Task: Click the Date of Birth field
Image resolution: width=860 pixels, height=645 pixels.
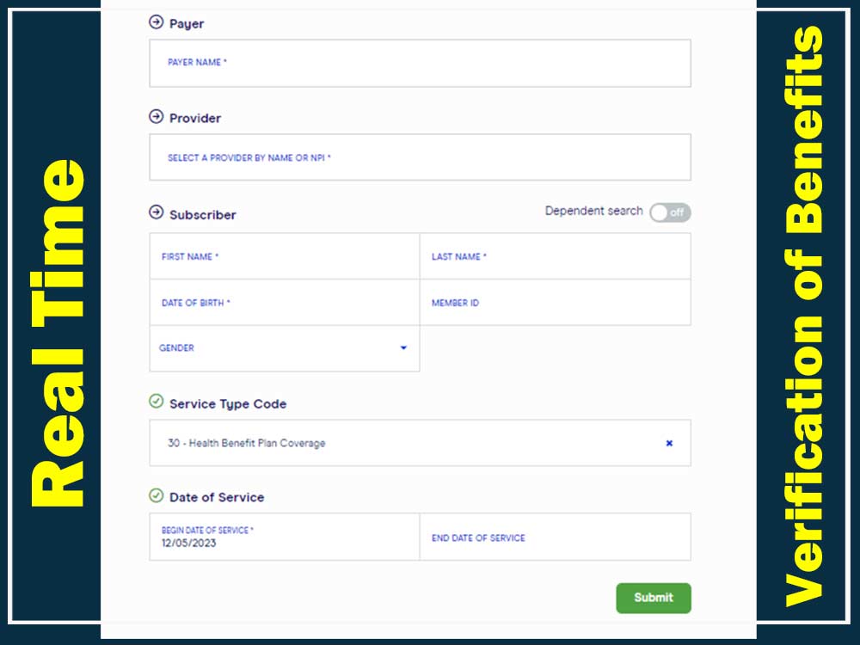Action: pyautogui.click(x=285, y=302)
